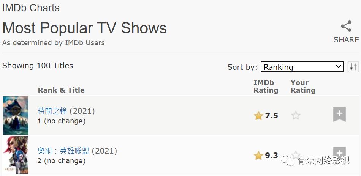
Task: Open the Sort by Ranking dropdown
Action: (302, 67)
